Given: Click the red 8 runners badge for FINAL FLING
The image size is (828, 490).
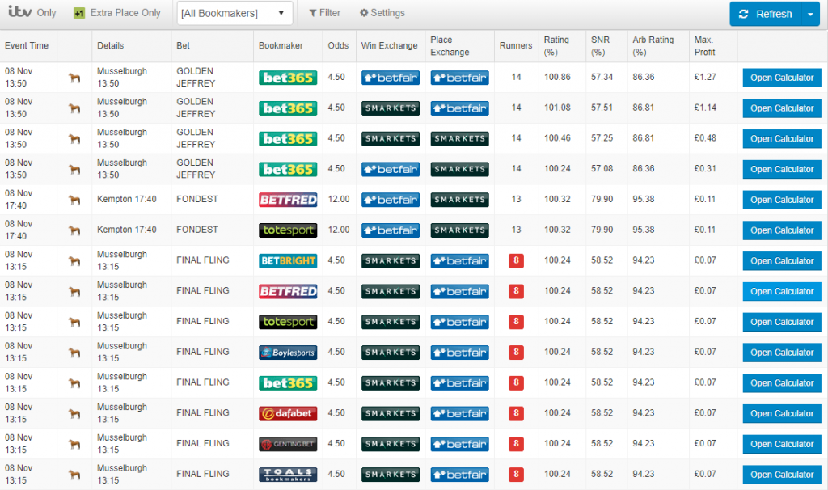Looking at the screenshot, I should click(x=516, y=260).
